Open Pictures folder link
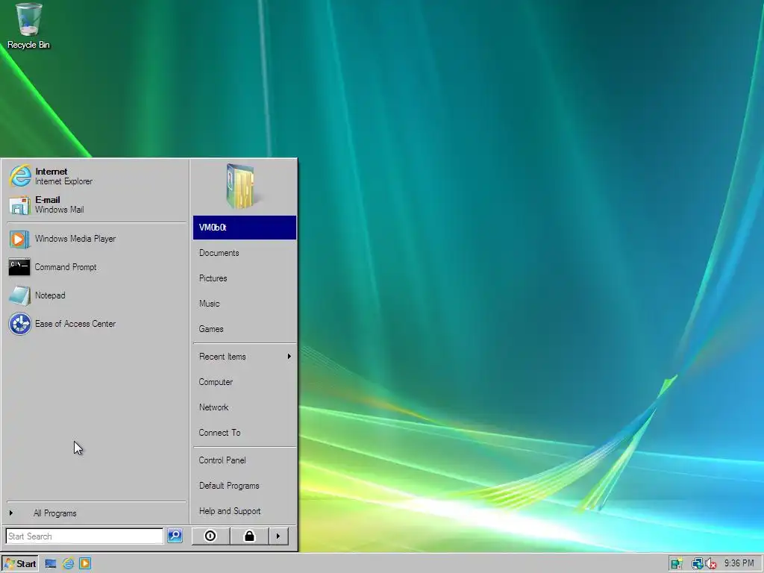This screenshot has height=573, width=764. tap(245, 278)
